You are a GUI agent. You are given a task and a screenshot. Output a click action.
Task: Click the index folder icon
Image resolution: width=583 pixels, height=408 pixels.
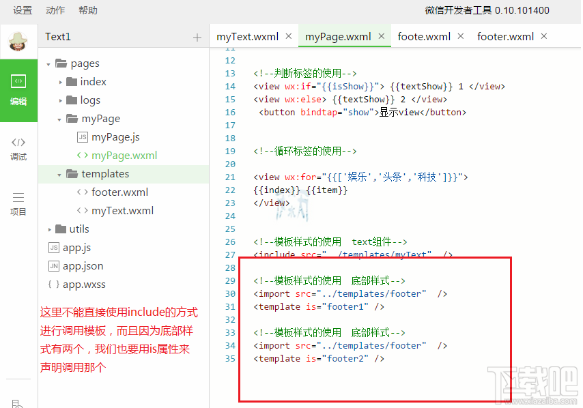(72, 81)
